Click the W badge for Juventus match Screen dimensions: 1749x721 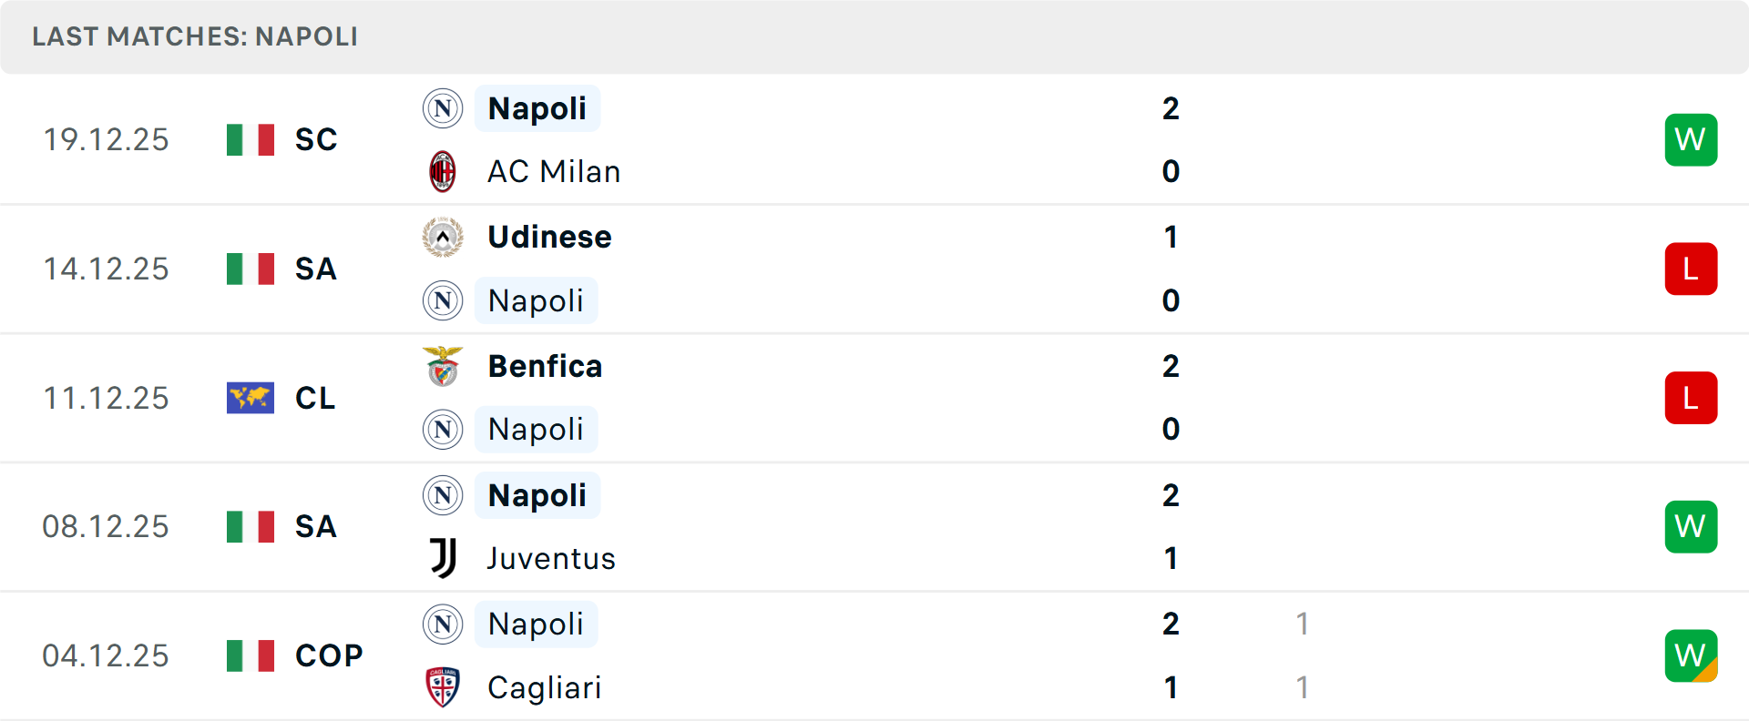1691,526
